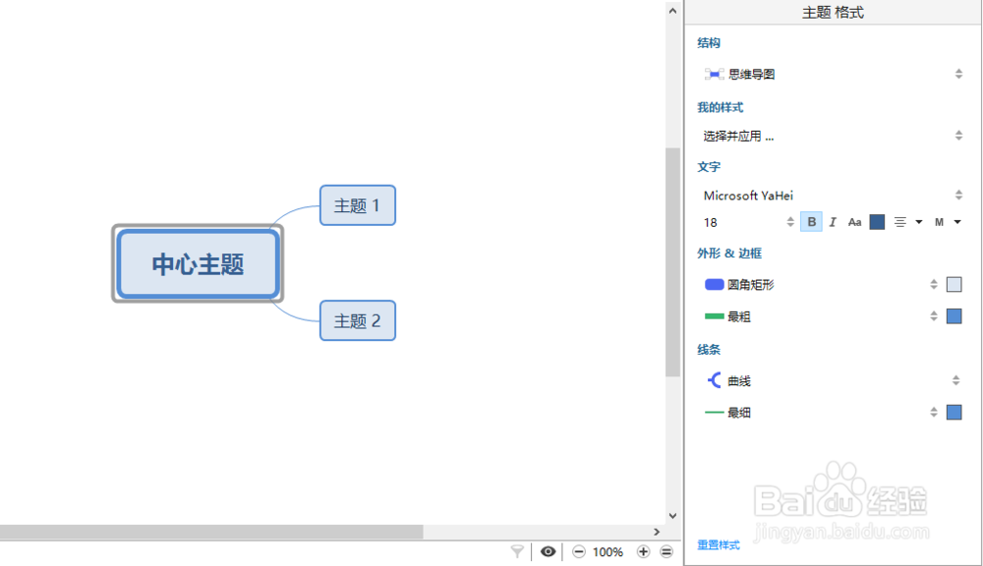The width and height of the screenshot is (983, 566).
Task: Click the vertical scrollbar up arrow
Action: tap(672, 11)
